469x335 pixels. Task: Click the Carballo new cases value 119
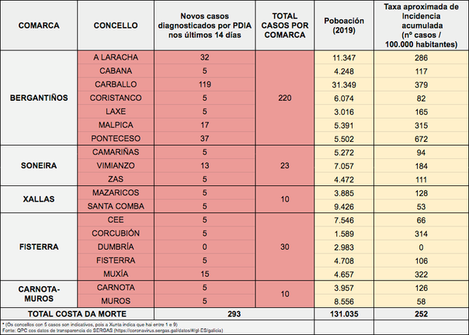[x=205, y=84]
